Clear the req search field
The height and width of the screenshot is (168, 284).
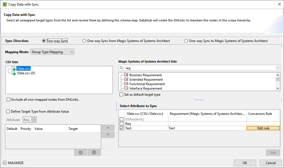pos(277,68)
